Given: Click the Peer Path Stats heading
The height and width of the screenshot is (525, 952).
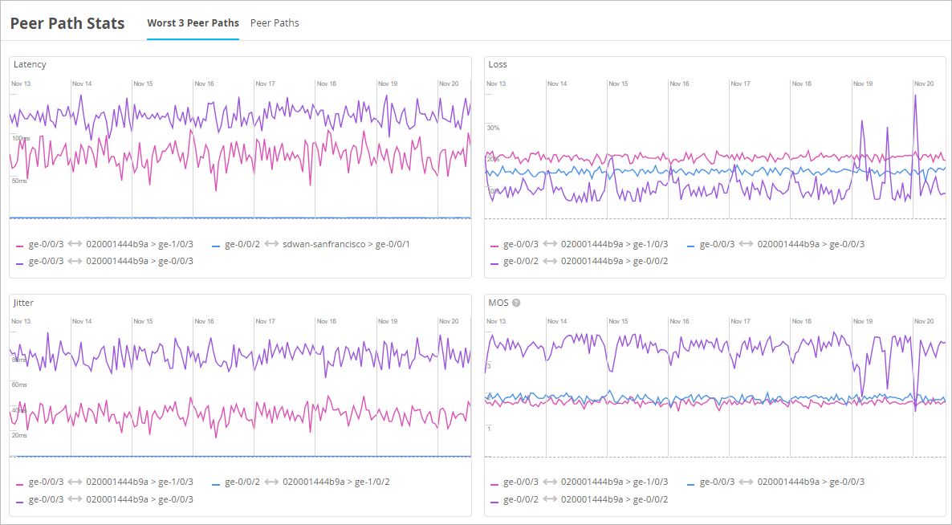Looking at the screenshot, I should [x=67, y=23].
